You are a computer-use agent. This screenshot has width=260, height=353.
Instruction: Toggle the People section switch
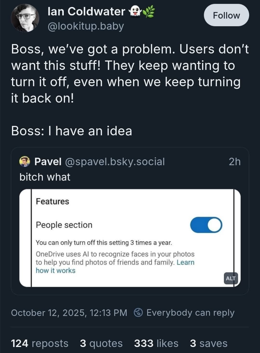pyautogui.click(x=206, y=225)
